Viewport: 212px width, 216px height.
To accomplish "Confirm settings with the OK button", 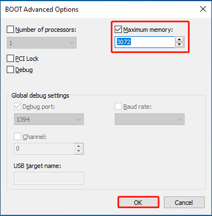I will 138,202.
